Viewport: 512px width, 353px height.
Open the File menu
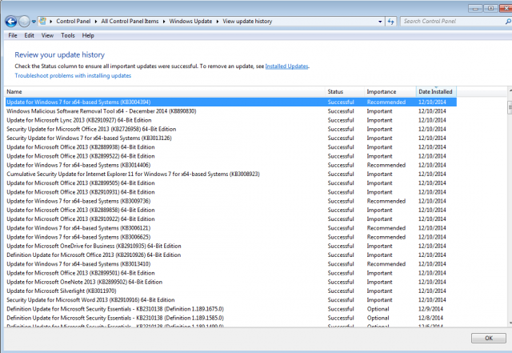coord(13,35)
